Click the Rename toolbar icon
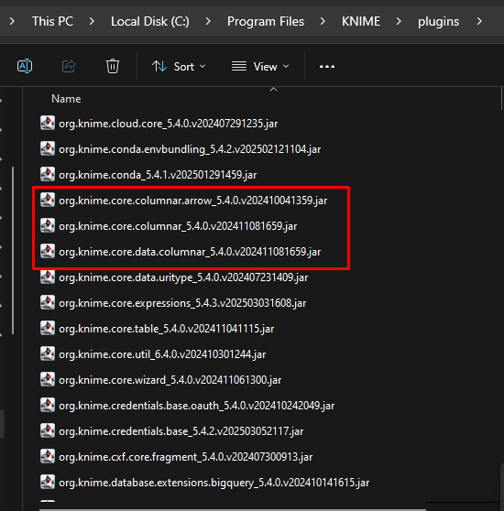This screenshot has height=511, width=504. [25, 67]
